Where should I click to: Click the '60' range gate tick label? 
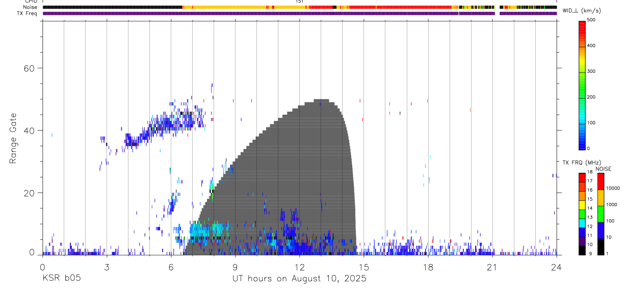[x=30, y=68]
